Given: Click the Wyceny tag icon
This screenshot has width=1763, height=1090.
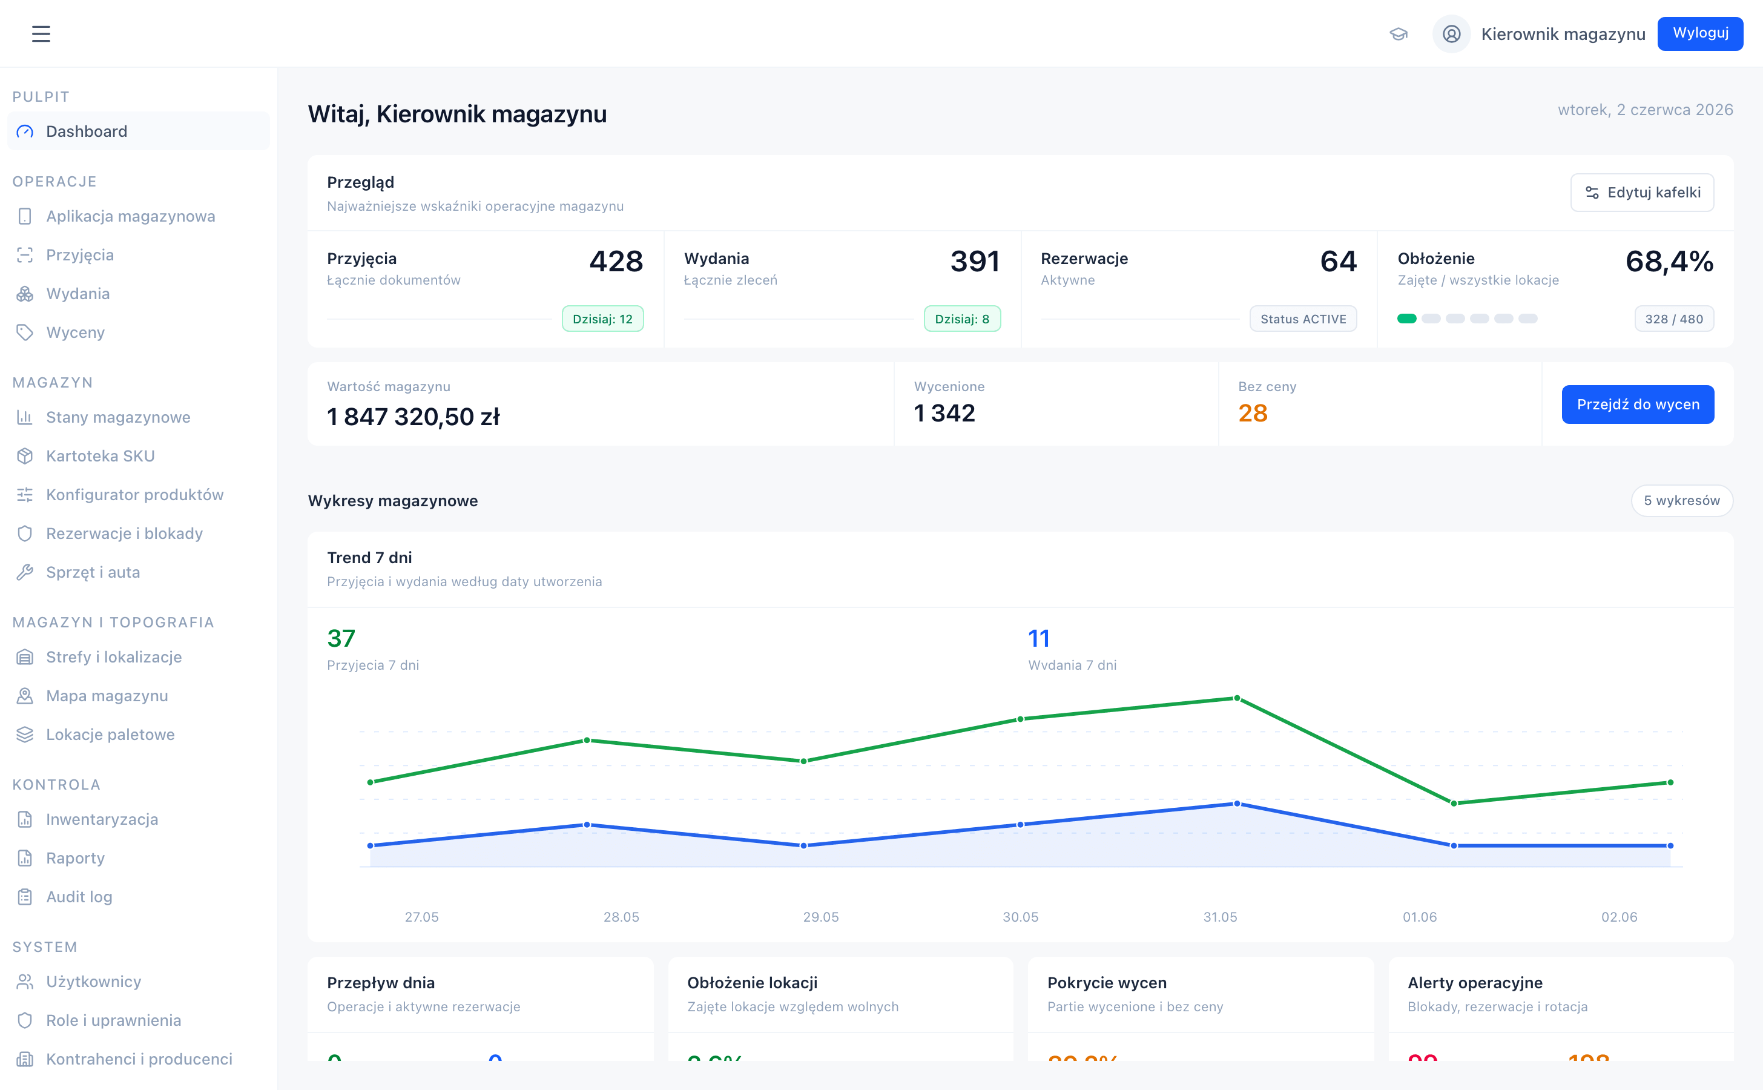Looking at the screenshot, I should coord(25,332).
